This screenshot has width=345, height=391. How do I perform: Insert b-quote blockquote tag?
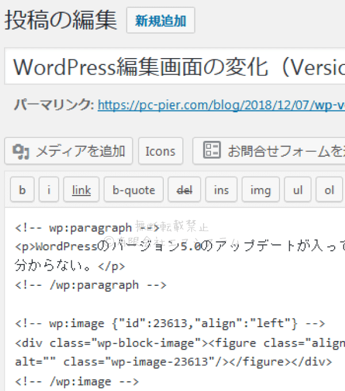(x=133, y=190)
